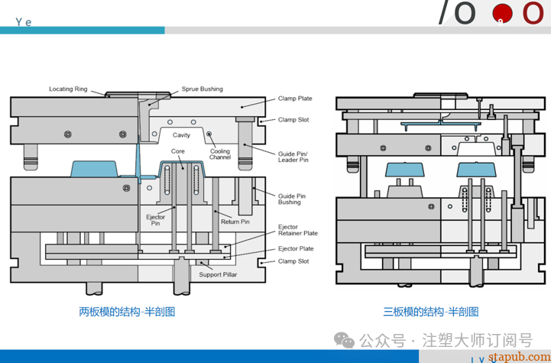
Task: Select the 三板模的结构-半剖图 caption
Action: (x=430, y=312)
